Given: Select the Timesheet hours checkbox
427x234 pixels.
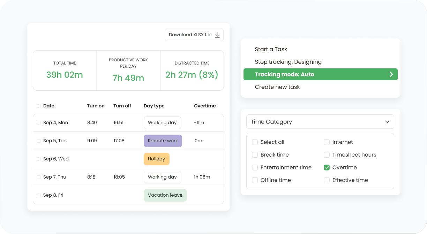Looking at the screenshot, I should tap(327, 155).
